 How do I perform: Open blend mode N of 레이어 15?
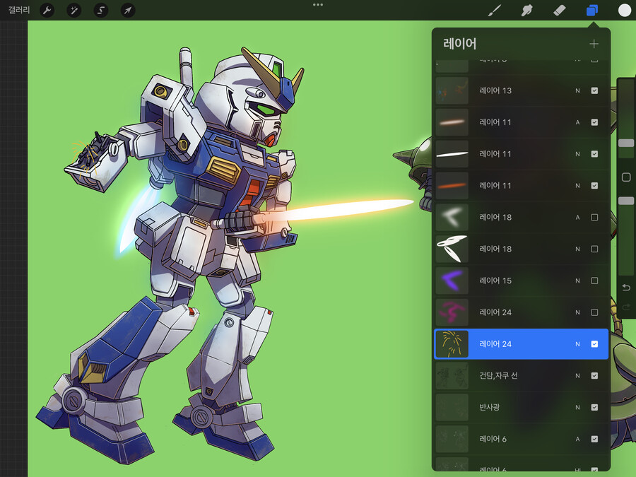[577, 281]
